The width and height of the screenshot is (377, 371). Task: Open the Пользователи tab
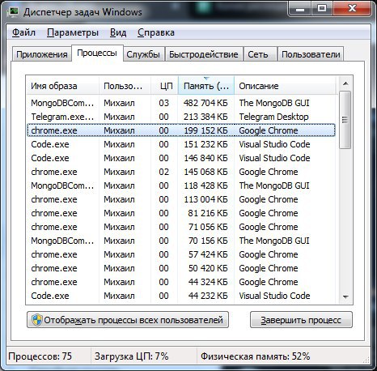pos(311,54)
